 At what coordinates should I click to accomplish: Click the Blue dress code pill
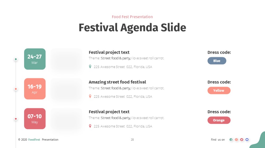(217, 61)
